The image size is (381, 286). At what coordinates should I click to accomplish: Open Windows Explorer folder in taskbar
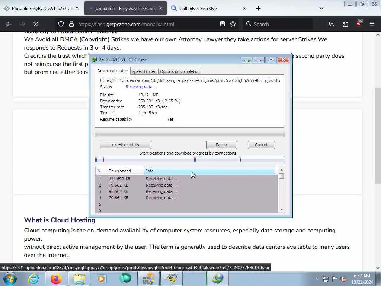pyautogui.click(x=79, y=279)
